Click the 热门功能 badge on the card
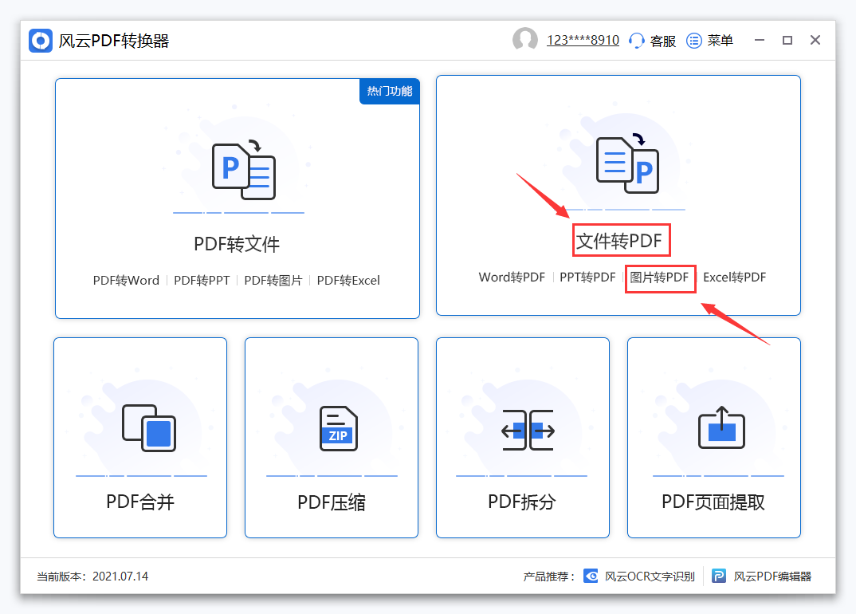Screen dimensions: 856x614 click(x=389, y=92)
